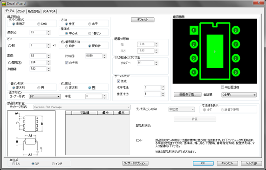Increase the pin count spinner up arrow
The image size is (266, 170).
(49, 44)
